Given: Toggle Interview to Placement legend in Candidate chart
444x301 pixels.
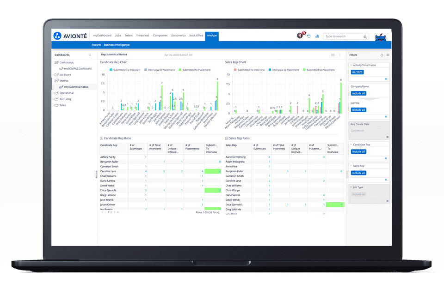Looking at the screenshot, I should click(160, 70).
